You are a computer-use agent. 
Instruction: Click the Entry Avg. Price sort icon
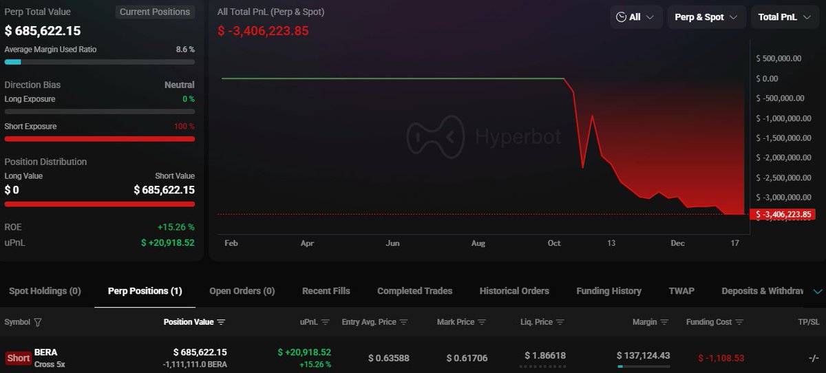[x=404, y=322]
